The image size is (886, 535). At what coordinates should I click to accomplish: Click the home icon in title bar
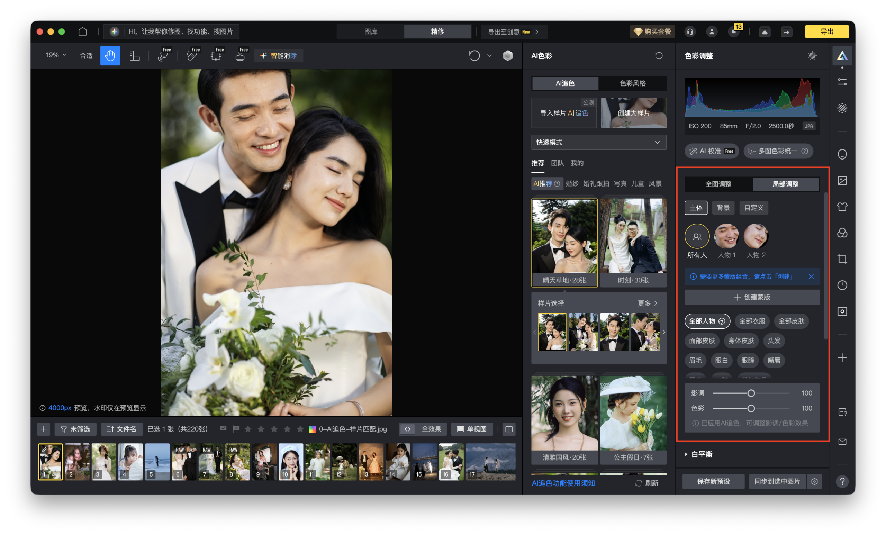[x=83, y=31]
